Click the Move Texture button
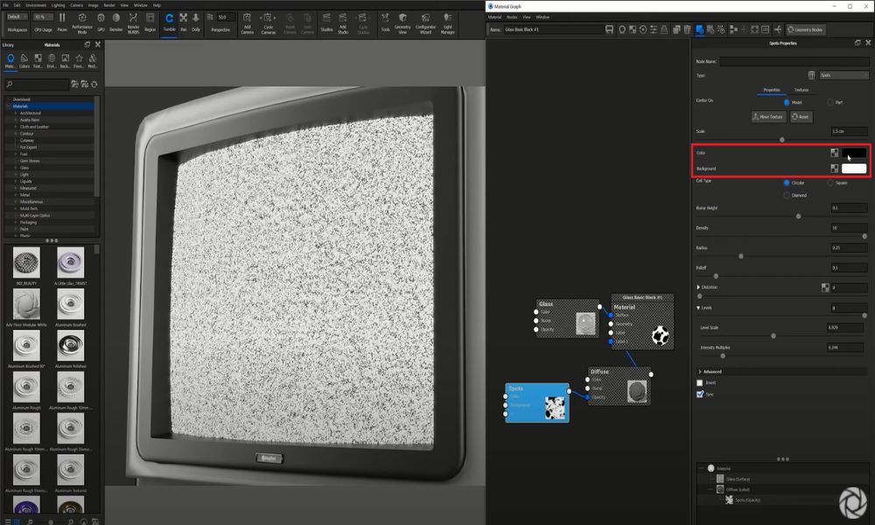 pos(768,116)
